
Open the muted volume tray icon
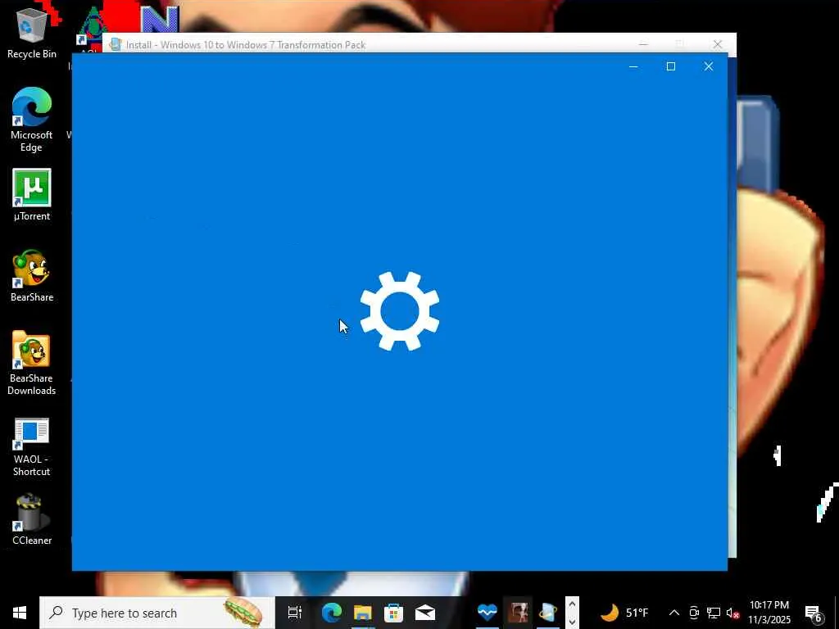732,613
